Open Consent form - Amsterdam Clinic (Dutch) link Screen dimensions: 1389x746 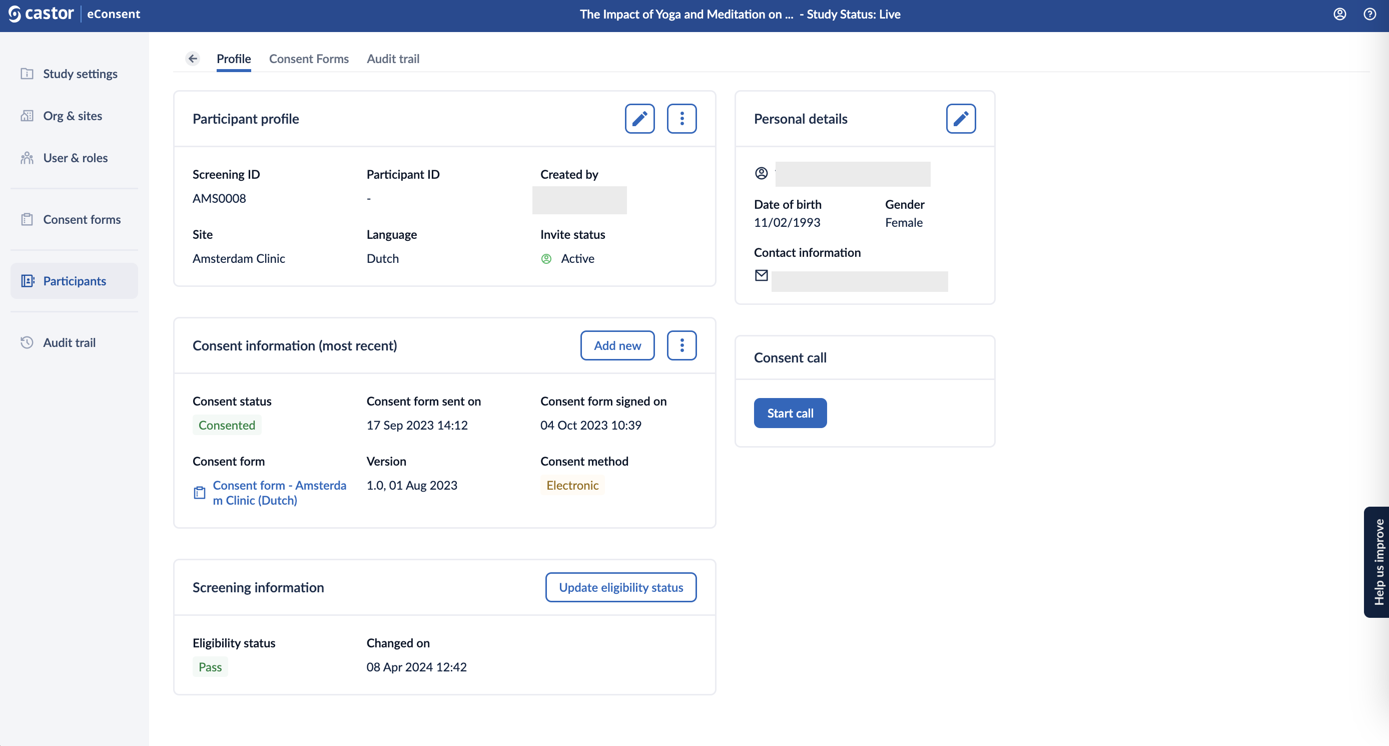279,493
